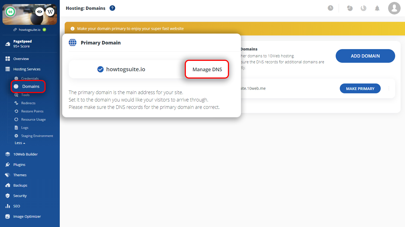Open 10Web Builder section
The width and height of the screenshot is (405, 227).
pos(25,154)
